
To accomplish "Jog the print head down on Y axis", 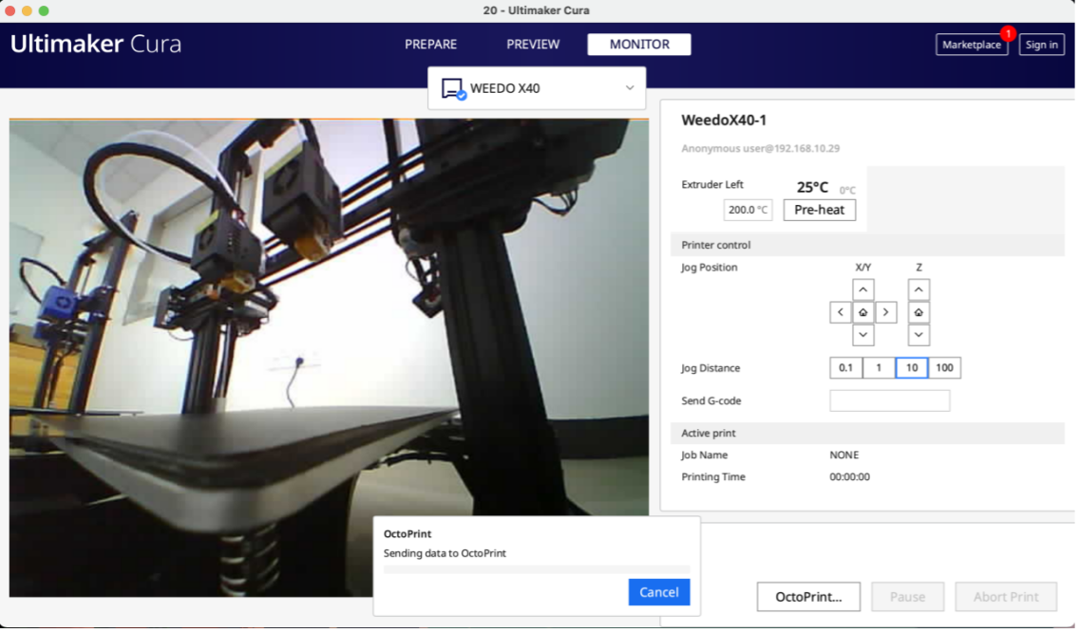I will coord(862,335).
